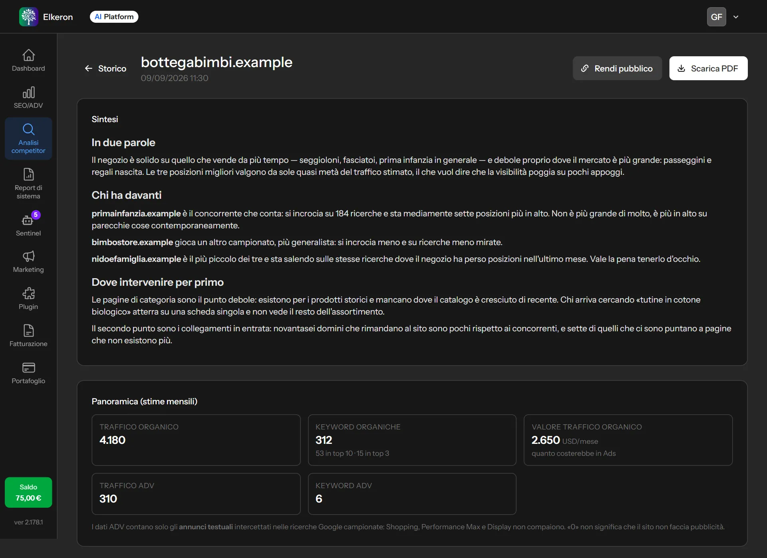Click the text 53 in top 10 · 15 in top 3

point(352,453)
